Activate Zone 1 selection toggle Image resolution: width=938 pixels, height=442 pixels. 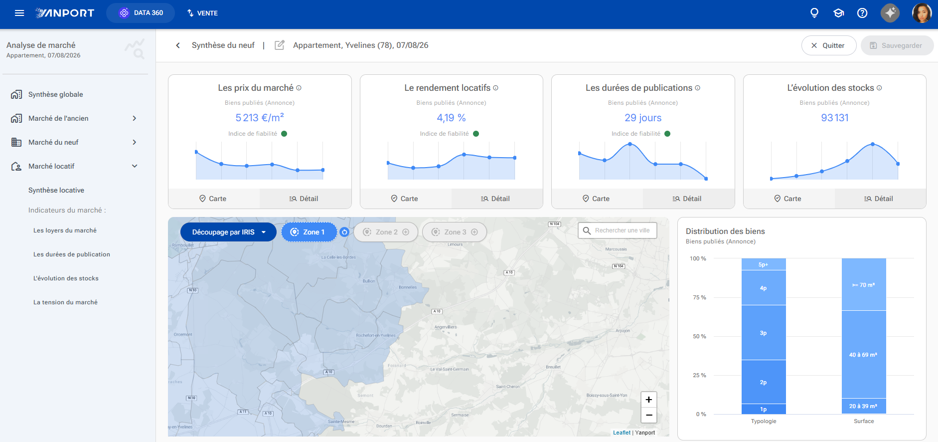[x=309, y=232]
